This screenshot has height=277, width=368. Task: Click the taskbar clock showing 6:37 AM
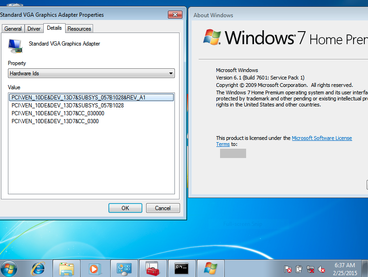point(345,265)
